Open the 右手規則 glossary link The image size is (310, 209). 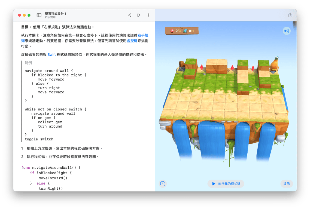[x=143, y=35]
